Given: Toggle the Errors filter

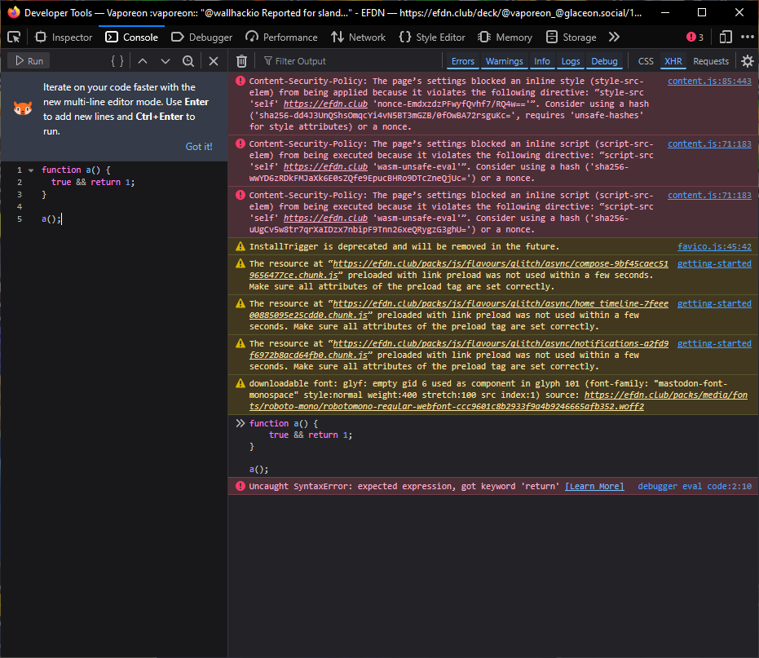Looking at the screenshot, I should (x=462, y=61).
